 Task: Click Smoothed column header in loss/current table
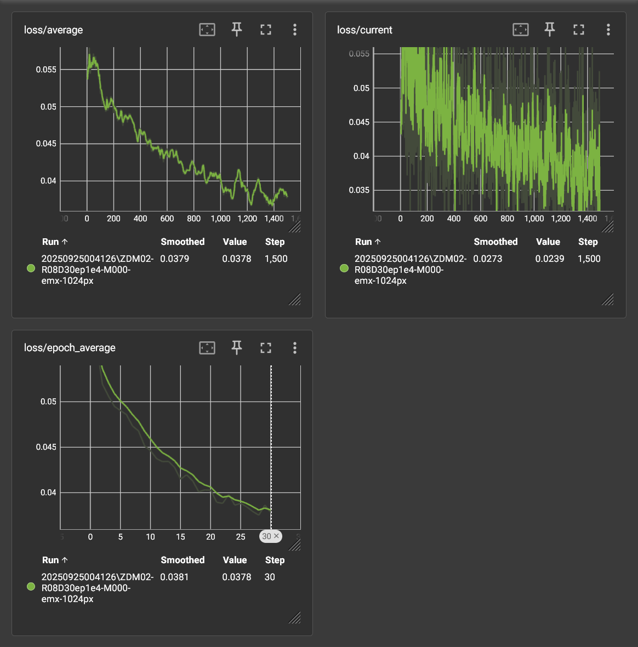tap(495, 242)
